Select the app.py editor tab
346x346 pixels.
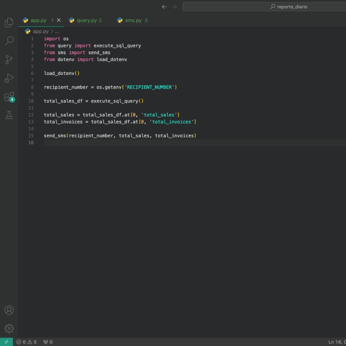38,21
